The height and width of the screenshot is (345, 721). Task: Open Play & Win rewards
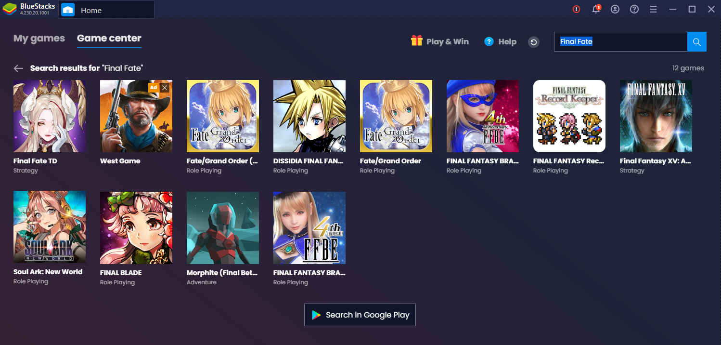(x=440, y=41)
